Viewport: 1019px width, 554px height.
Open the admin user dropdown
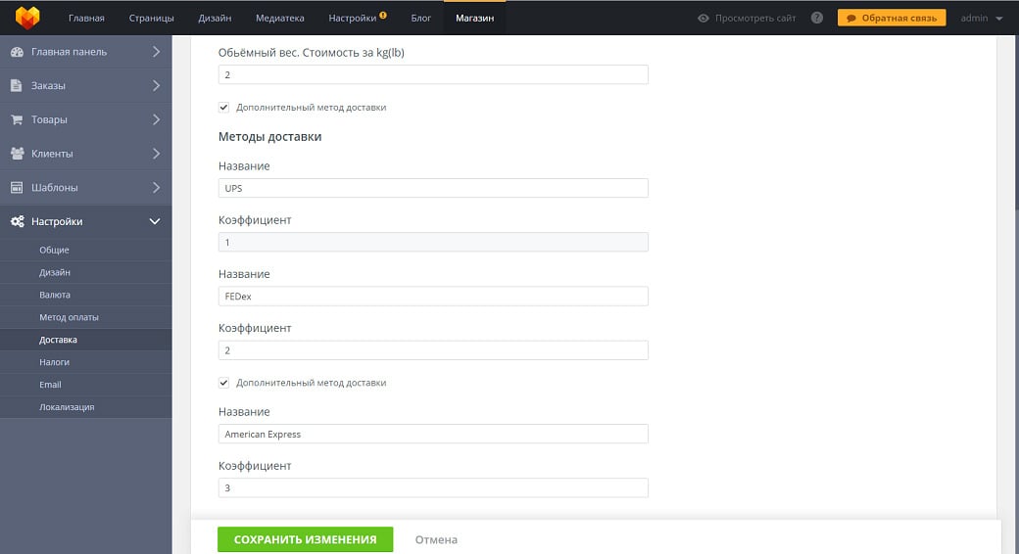click(981, 18)
